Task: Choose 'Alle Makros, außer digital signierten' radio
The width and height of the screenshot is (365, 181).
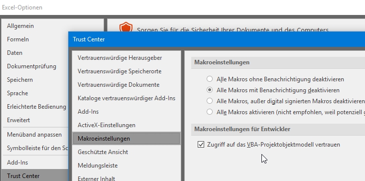Action: (x=210, y=101)
